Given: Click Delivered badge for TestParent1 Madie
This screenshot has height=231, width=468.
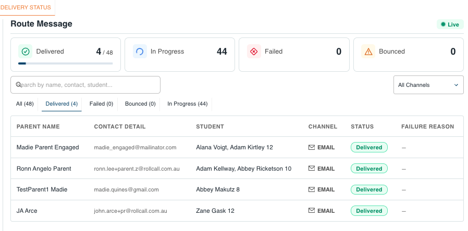Looking at the screenshot, I should 369,190.
